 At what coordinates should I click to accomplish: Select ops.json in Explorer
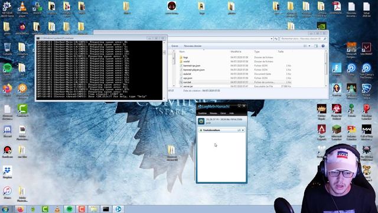pos(188,78)
